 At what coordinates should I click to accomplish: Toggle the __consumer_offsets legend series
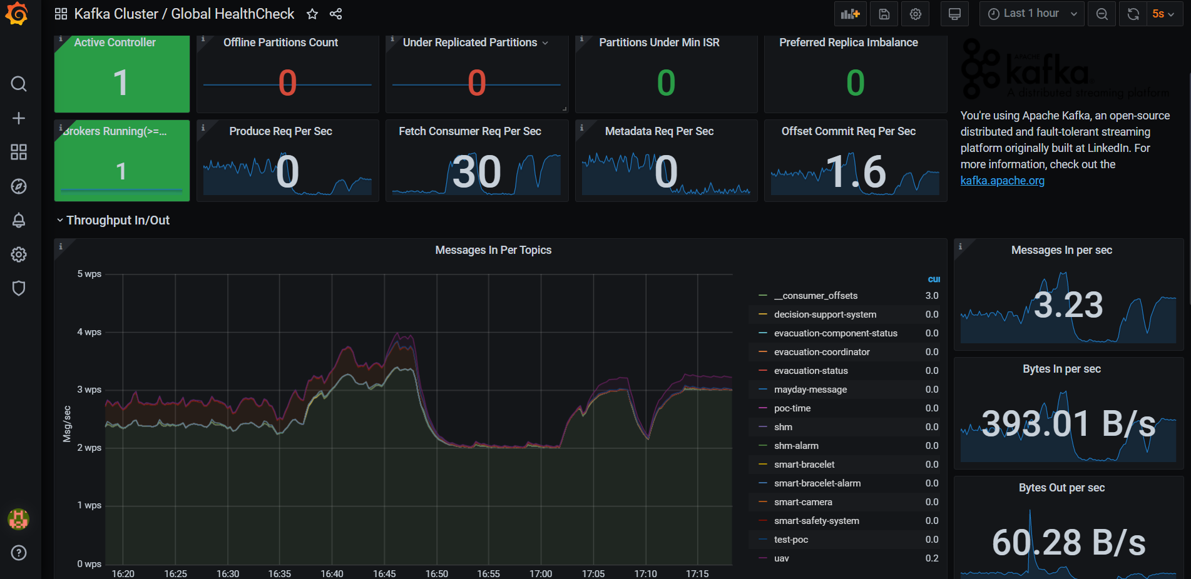coord(815,296)
